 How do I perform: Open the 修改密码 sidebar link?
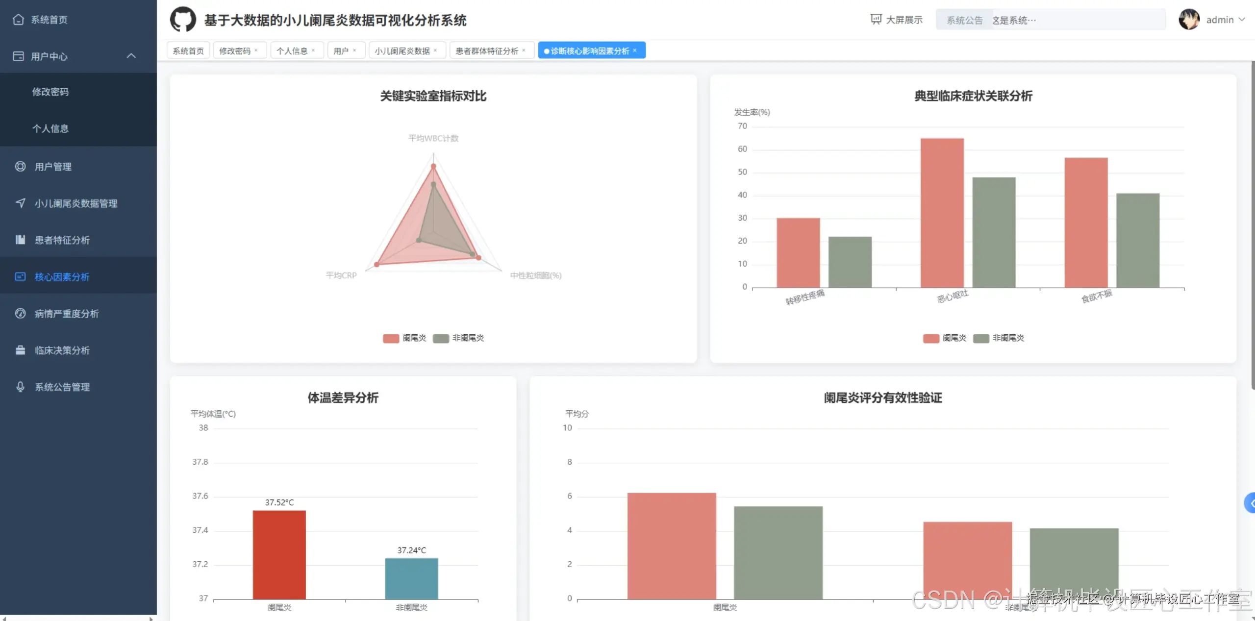[x=50, y=92]
